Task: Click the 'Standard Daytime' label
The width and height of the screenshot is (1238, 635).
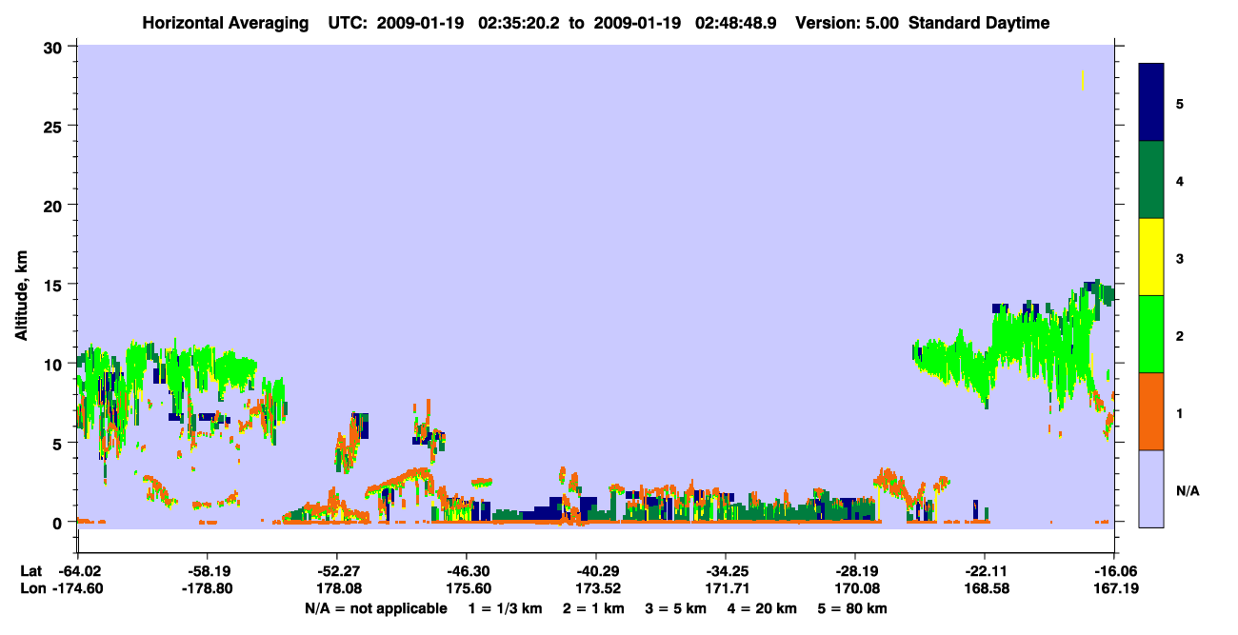Action: point(978,23)
